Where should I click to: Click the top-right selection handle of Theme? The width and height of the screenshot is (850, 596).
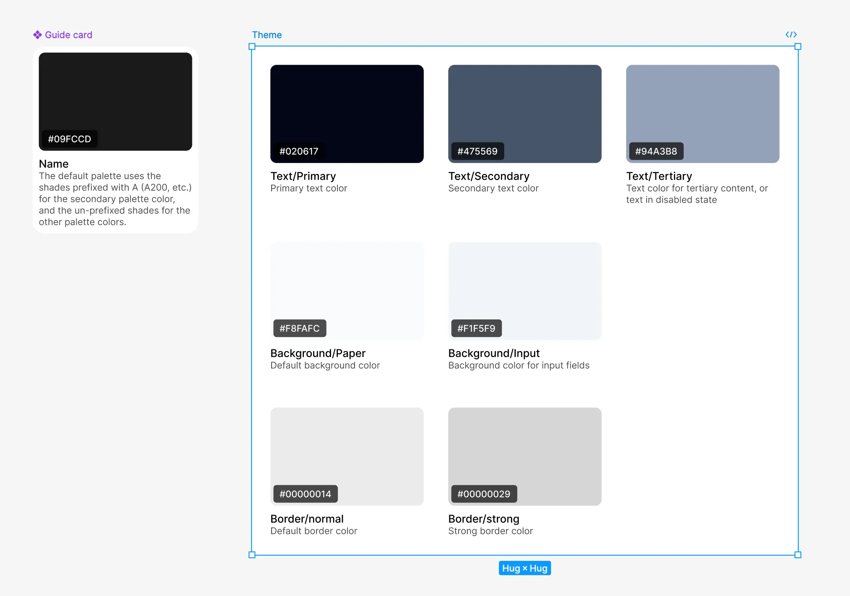tap(798, 47)
